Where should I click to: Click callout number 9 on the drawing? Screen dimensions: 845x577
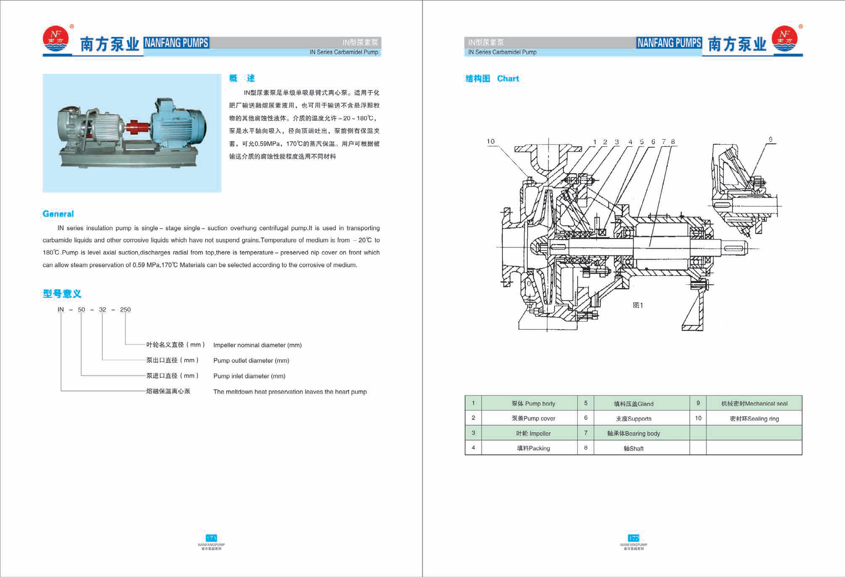771,139
